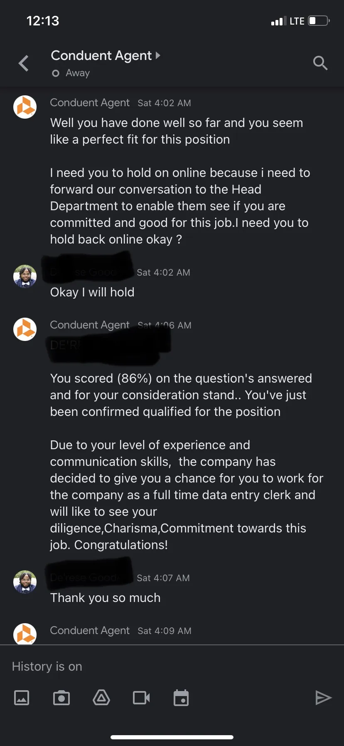The width and height of the screenshot is (344, 746).
Task: Select the You scored (86%) message
Action: (181, 395)
